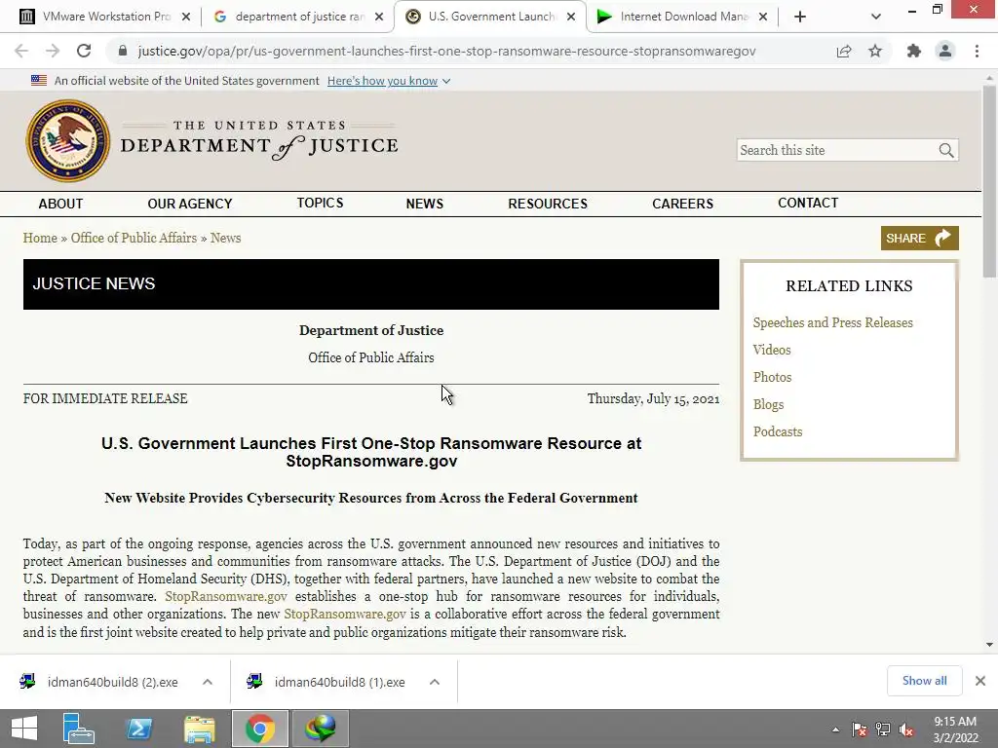Open the ABOUT menu
Image resolution: width=998 pixels, height=748 pixels.
point(60,204)
